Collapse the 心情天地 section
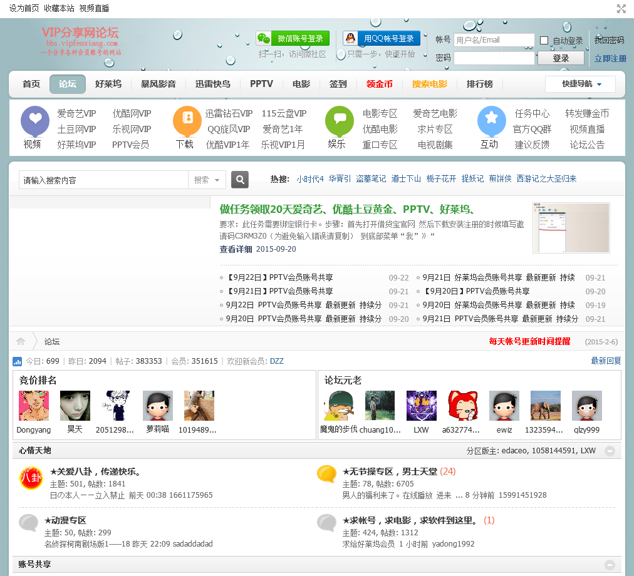The width and height of the screenshot is (634, 576). [x=610, y=451]
